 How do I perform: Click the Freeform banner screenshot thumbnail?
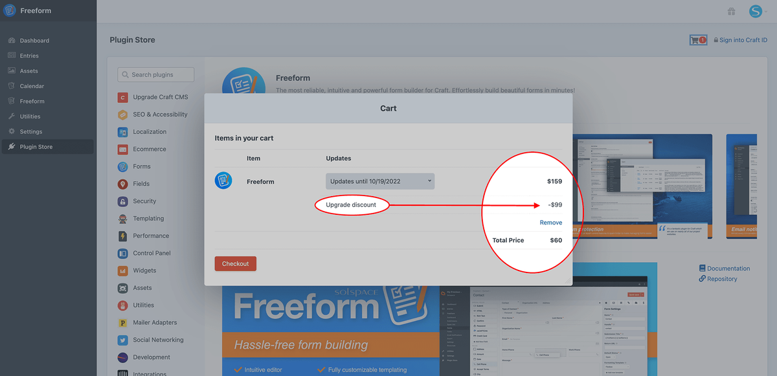click(440, 319)
